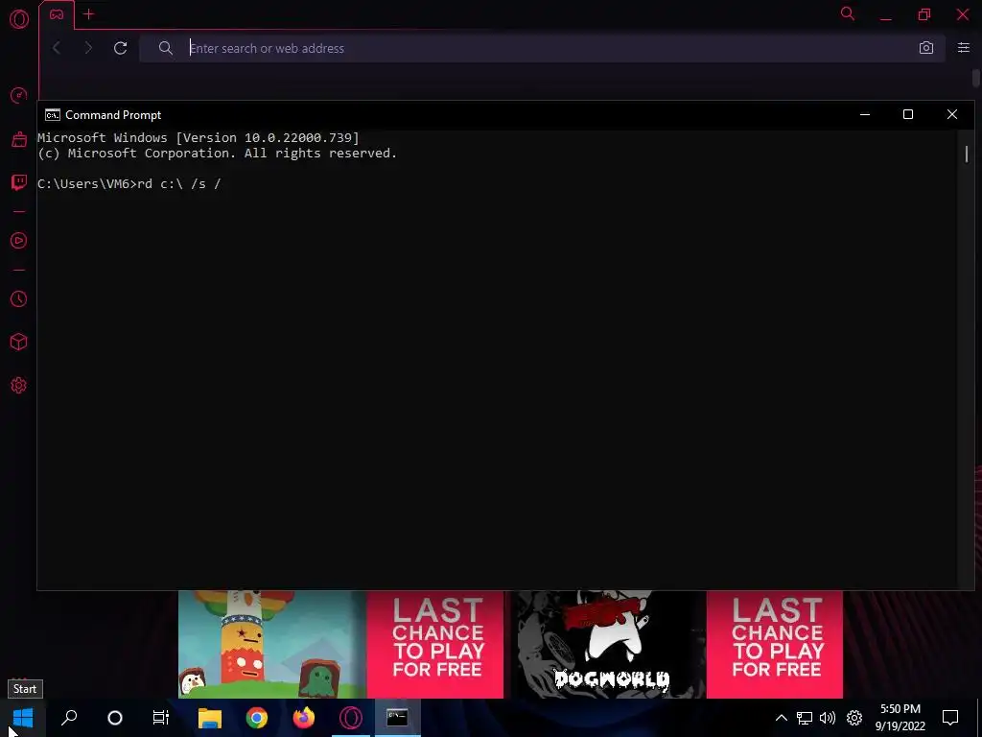This screenshot has width=982, height=737.
Task: Open volume control tray icon
Action: (828, 718)
